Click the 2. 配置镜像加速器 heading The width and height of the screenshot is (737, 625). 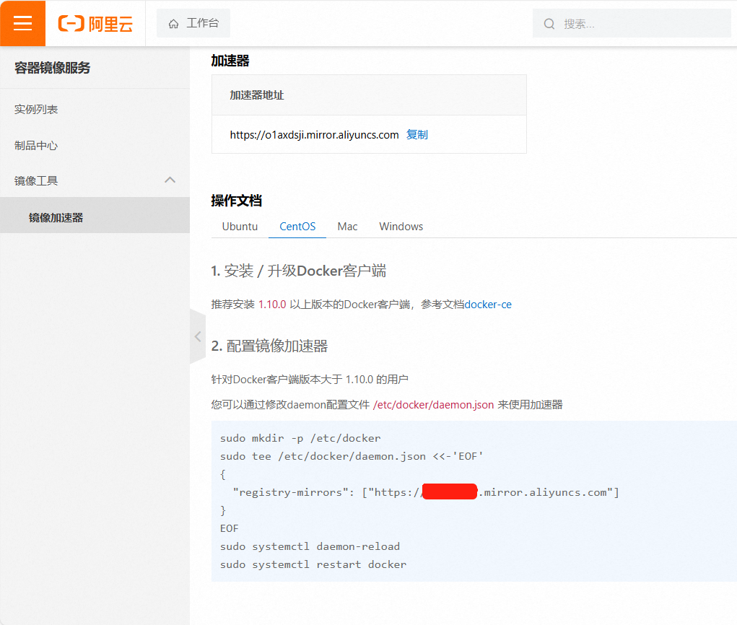(269, 346)
